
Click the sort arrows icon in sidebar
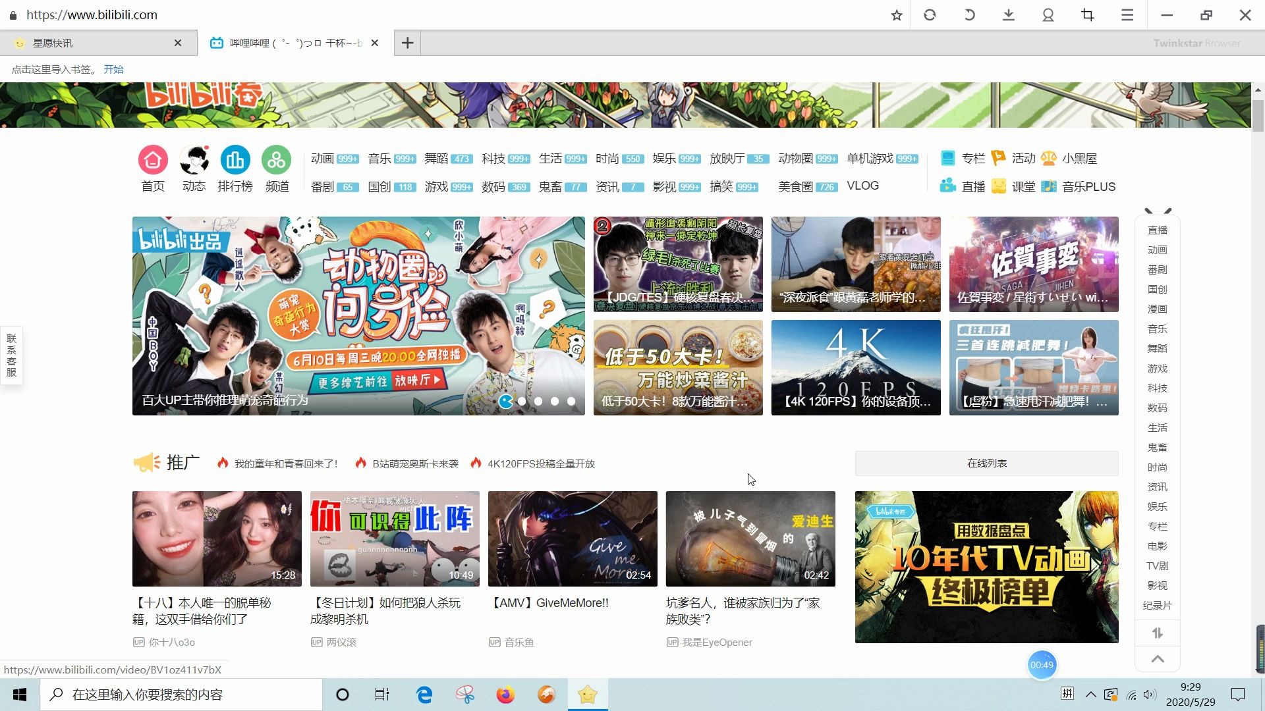point(1158,633)
